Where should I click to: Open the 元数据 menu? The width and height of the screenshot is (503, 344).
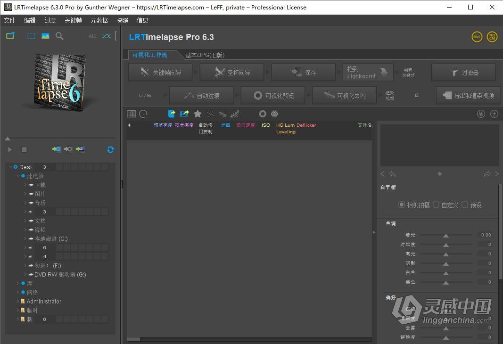tap(99, 21)
